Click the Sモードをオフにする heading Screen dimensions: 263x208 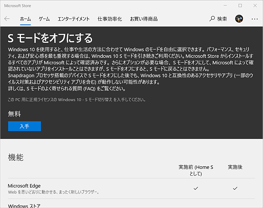point(50,38)
